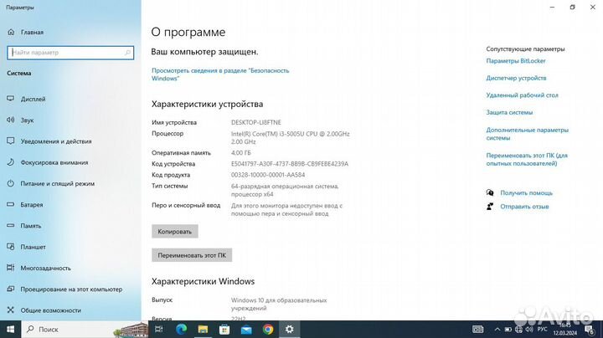Open Параметры BitLocker link
603x338 pixels.
(516, 61)
